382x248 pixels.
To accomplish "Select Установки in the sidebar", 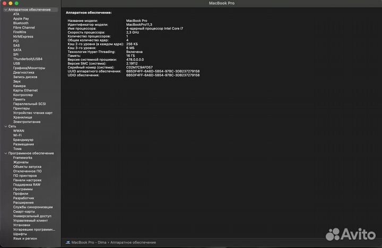I will (x=22, y=225).
